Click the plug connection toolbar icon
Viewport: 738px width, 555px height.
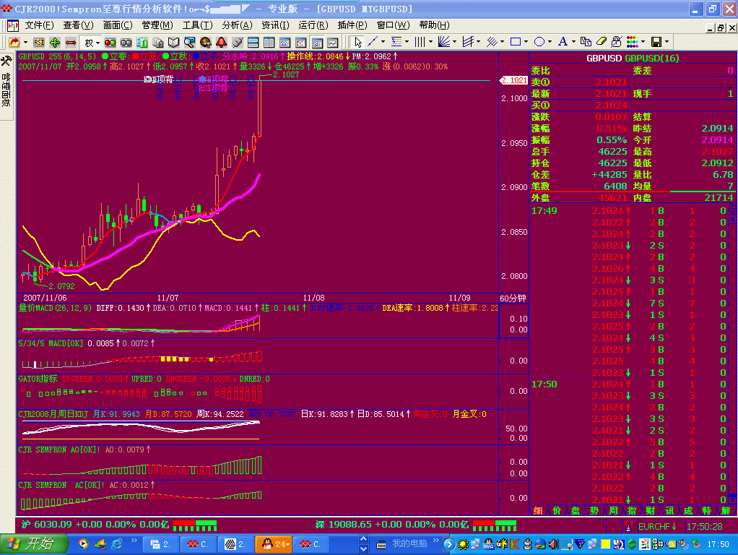(x=237, y=43)
